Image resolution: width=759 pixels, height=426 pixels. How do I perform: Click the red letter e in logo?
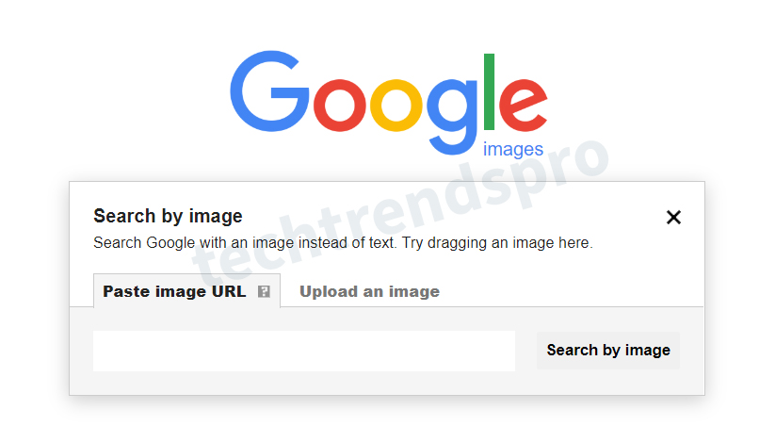point(524,106)
